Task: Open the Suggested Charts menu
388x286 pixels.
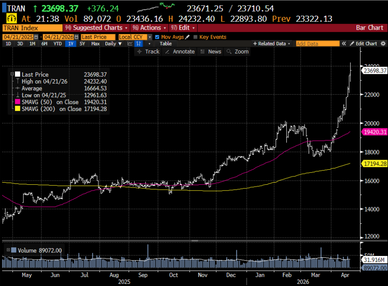Action: (96, 28)
